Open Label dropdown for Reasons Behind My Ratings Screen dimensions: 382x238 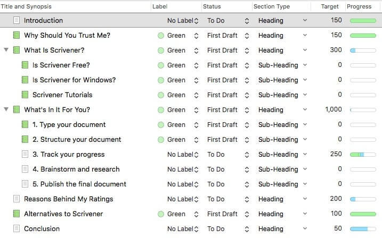pyautogui.click(x=197, y=199)
